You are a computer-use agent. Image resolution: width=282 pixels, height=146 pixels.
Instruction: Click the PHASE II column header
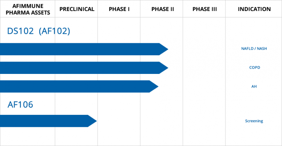click(x=163, y=9)
